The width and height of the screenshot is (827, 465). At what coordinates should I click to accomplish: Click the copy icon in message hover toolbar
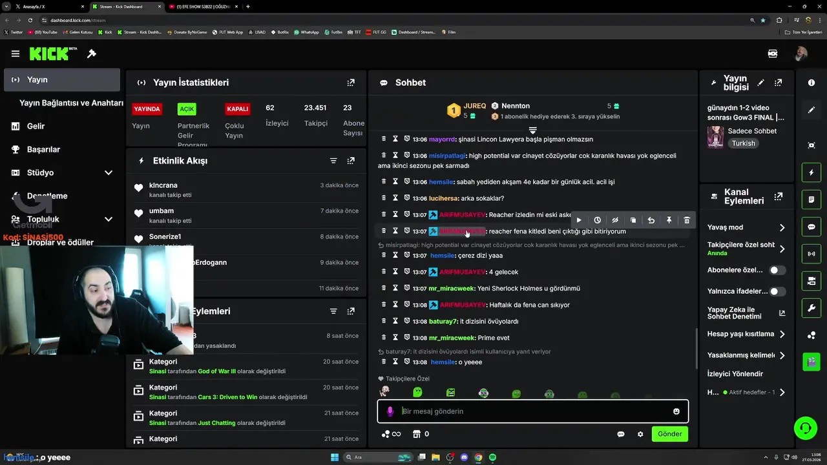point(633,220)
